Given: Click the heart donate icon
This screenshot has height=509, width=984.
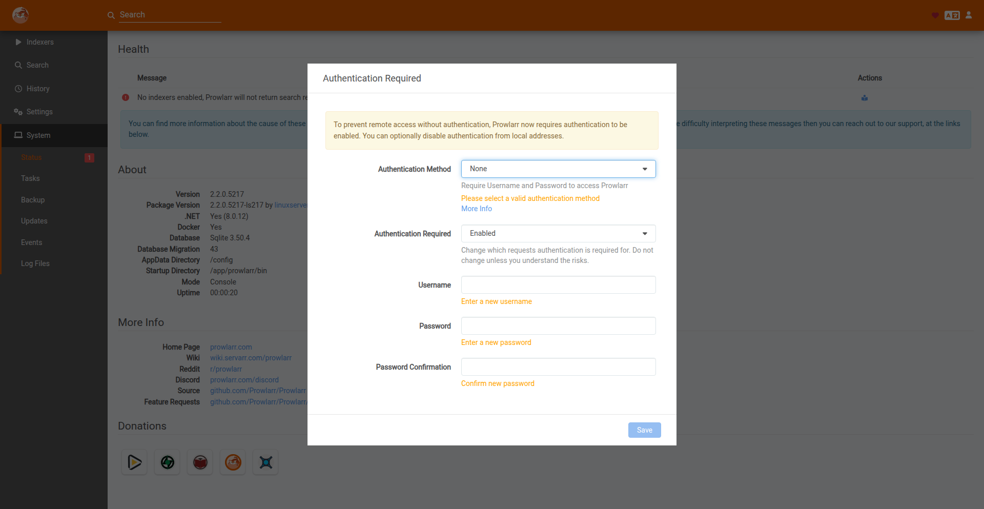Looking at the screenshot, I should click(935, 15).
